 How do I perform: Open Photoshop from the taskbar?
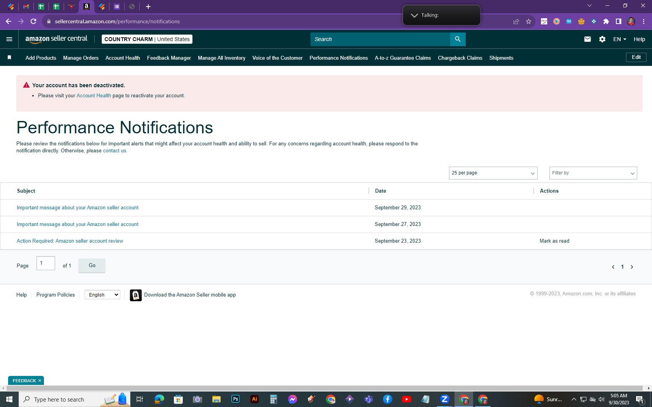click(236, 399)
